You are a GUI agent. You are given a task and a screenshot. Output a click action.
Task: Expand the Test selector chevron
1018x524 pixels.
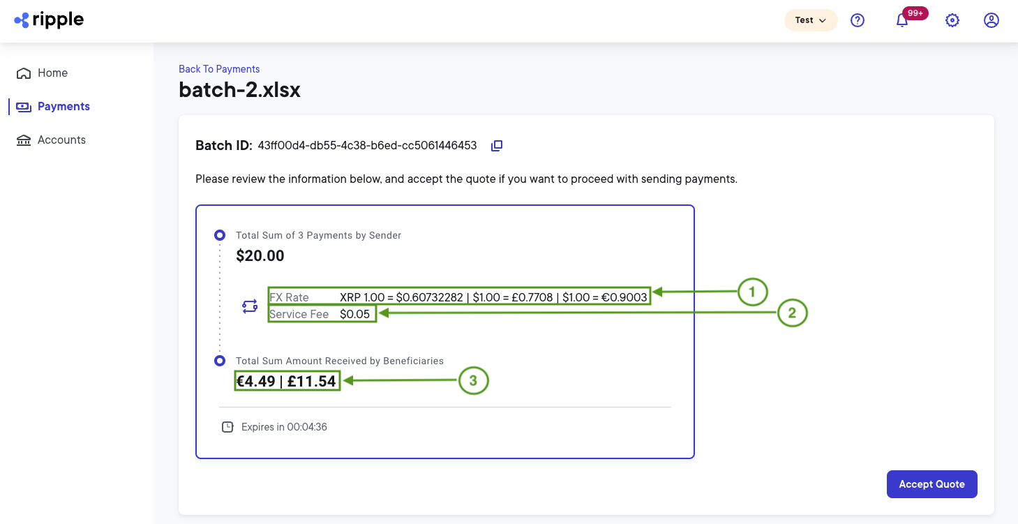click(x=822, y=21)
